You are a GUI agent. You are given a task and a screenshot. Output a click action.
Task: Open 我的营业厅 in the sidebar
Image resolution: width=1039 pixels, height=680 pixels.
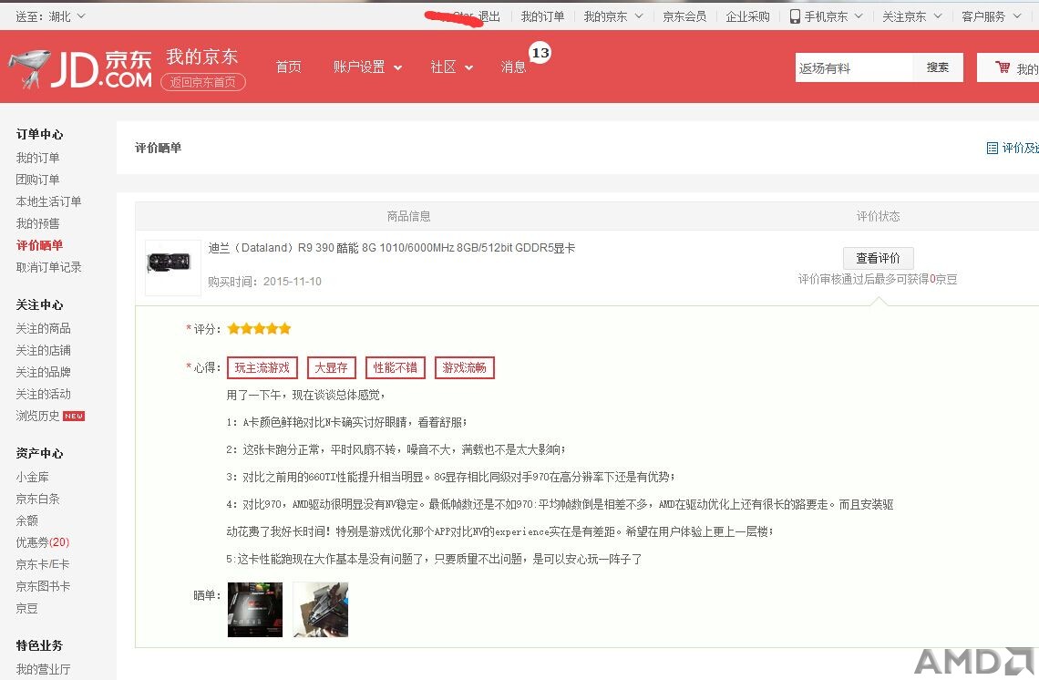[43, 669]
